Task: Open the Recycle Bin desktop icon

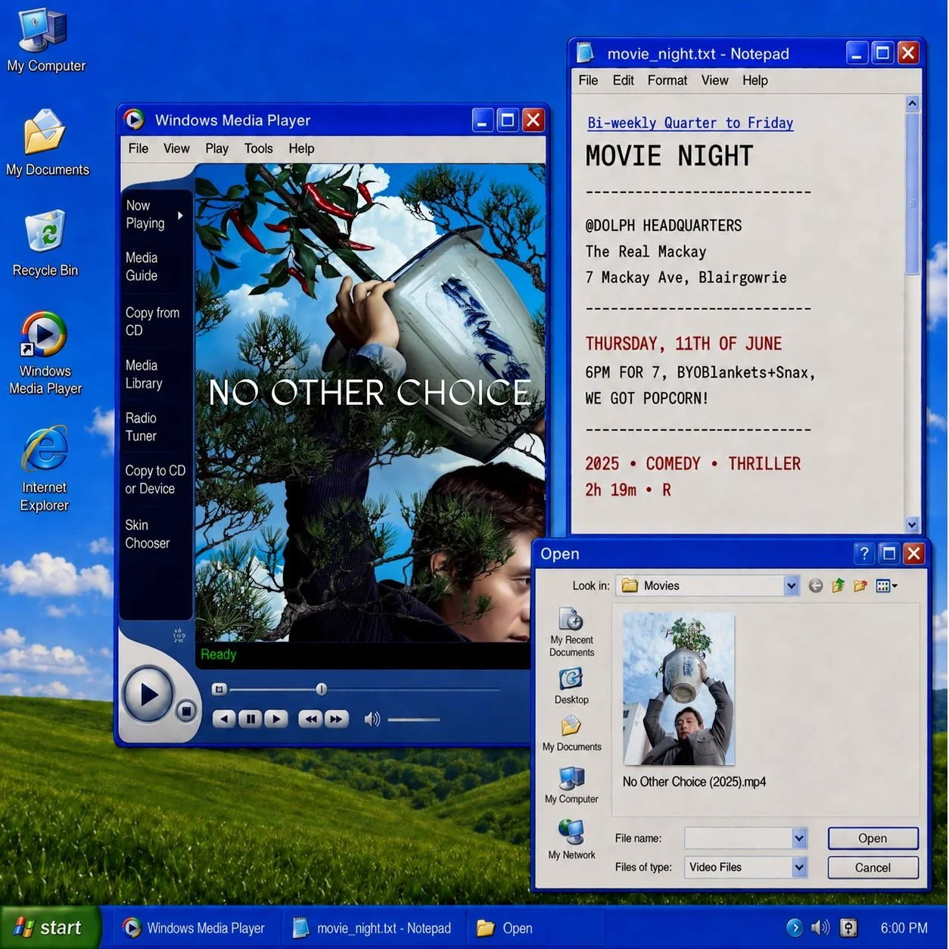Action: point(45,244)
